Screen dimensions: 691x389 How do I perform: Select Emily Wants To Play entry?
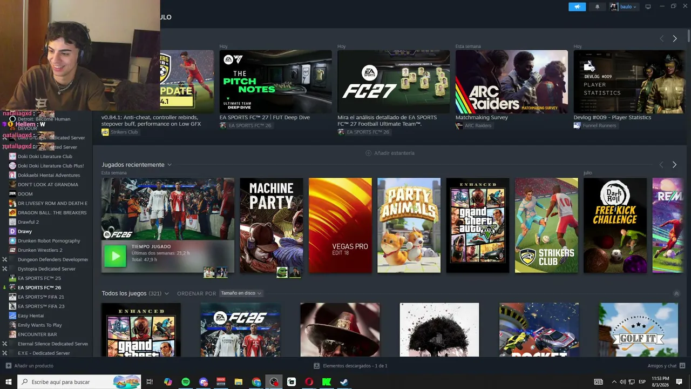click(x=39, y=325)
